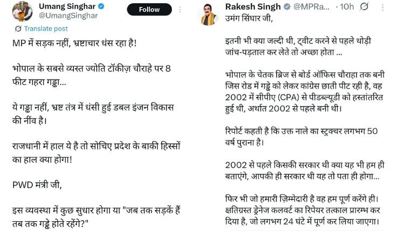Image resolution: width=404 pixels, height=231 pixels.
Task: Open Umang Singhar's profile picture
Action: tap(23, 12)
